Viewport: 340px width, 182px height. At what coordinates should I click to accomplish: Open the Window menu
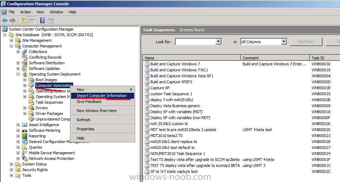(x=56, y=12)
